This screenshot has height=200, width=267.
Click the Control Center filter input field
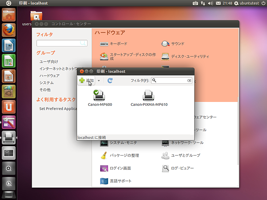[x=62, y=43]
